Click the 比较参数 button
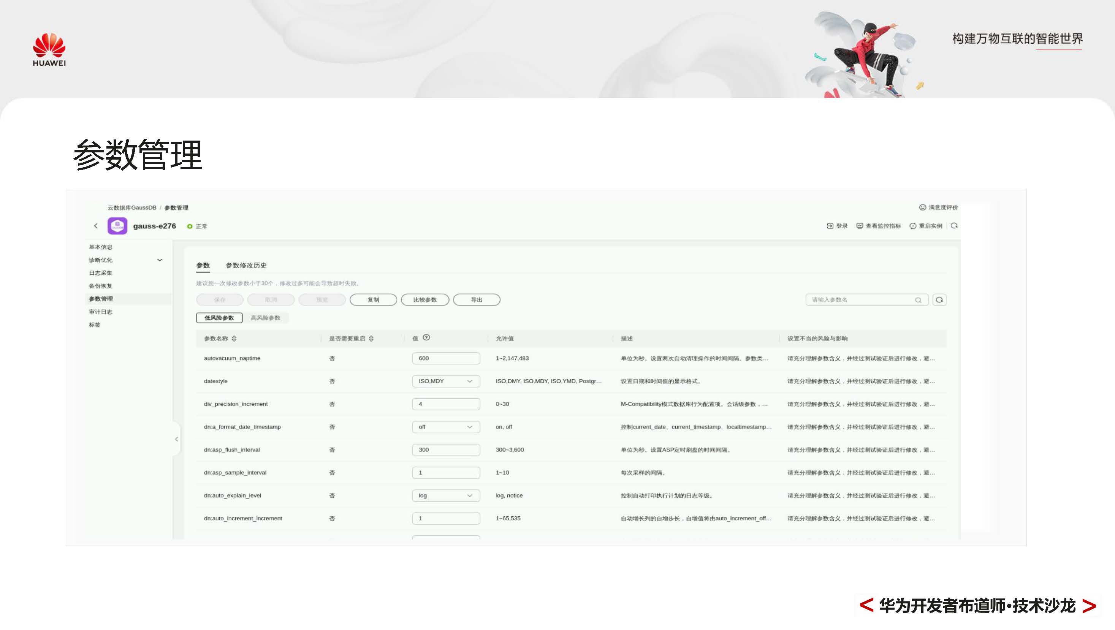This screenshot has height=630, width=1115. 424,299
